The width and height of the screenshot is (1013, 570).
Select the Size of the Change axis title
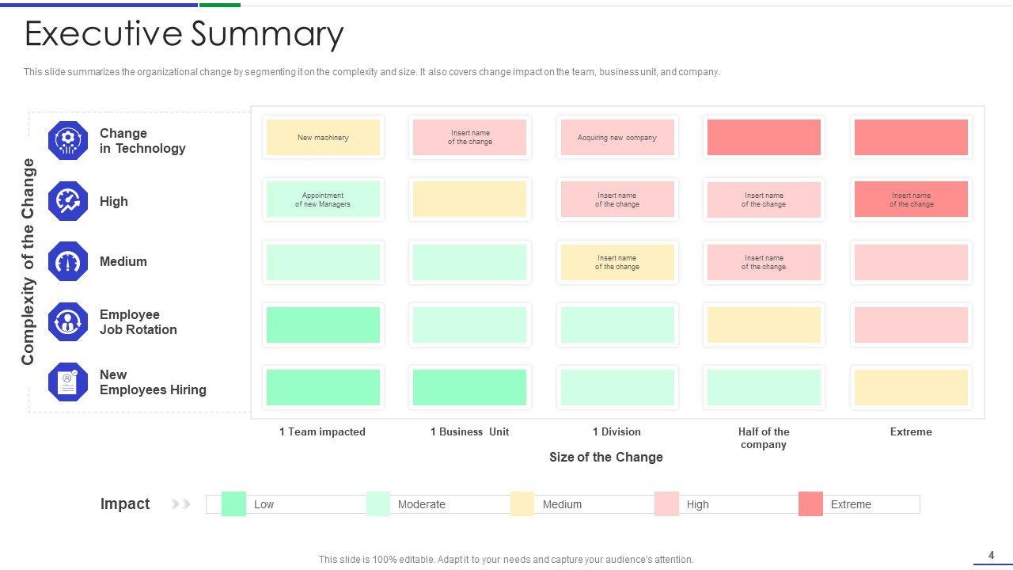coord(606,457)
